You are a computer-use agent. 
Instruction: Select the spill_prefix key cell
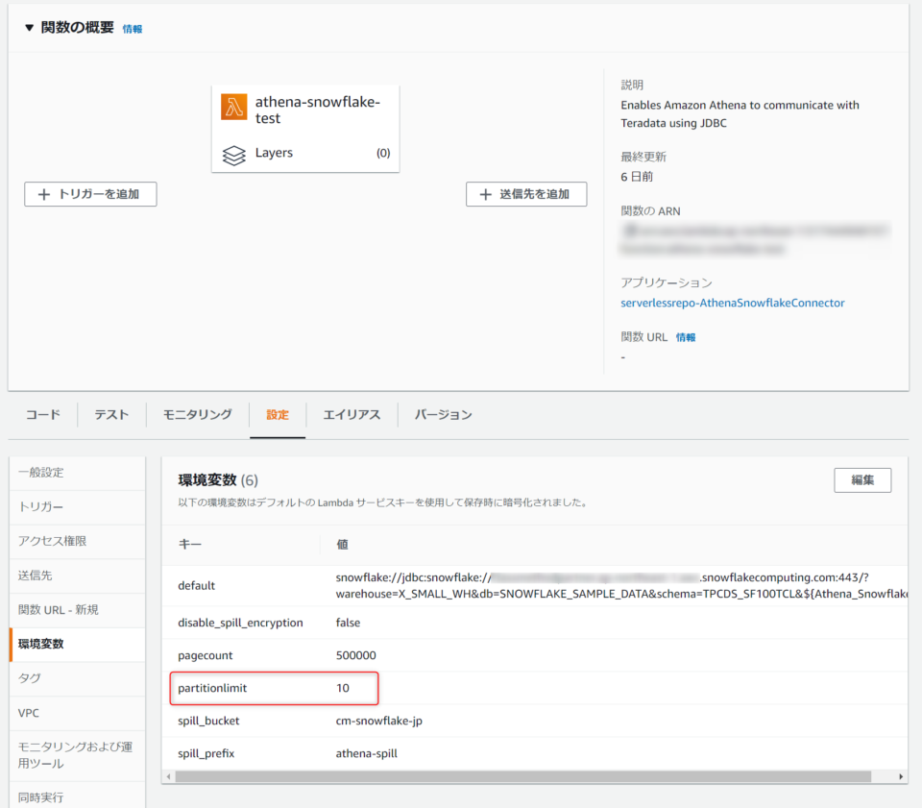click(206, 754)
